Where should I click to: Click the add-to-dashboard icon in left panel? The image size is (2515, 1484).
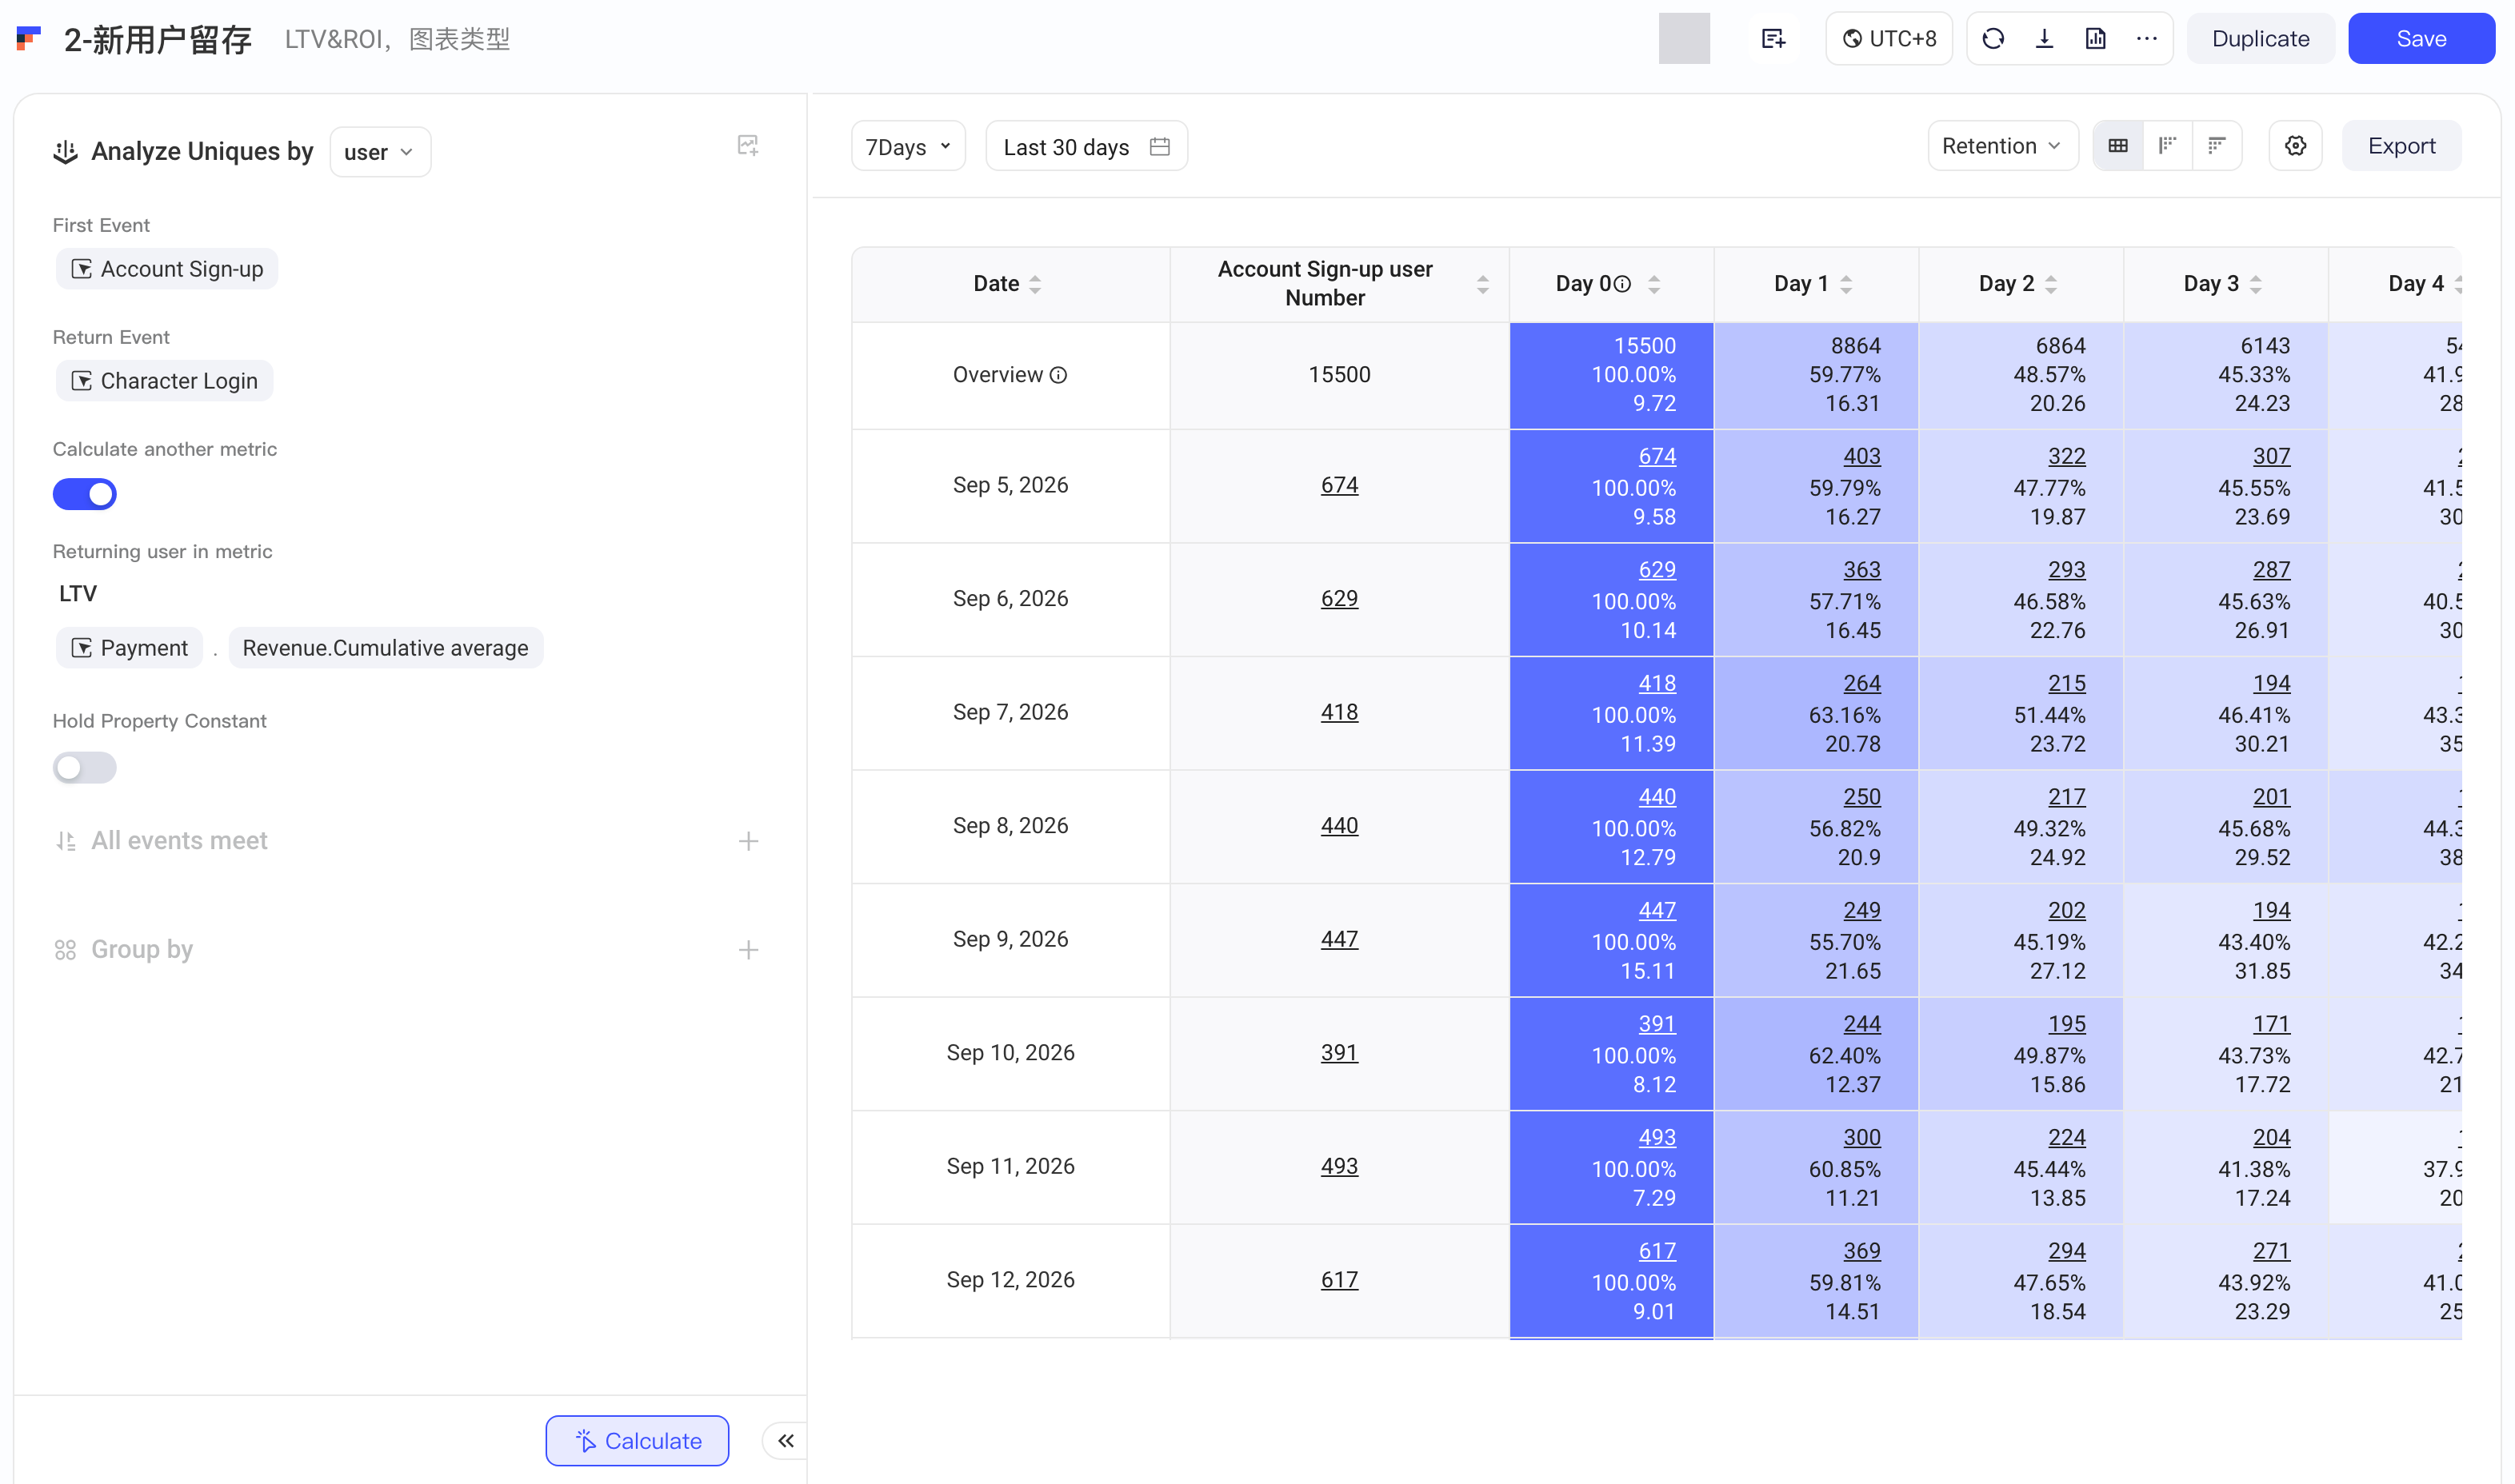(747, 146)
